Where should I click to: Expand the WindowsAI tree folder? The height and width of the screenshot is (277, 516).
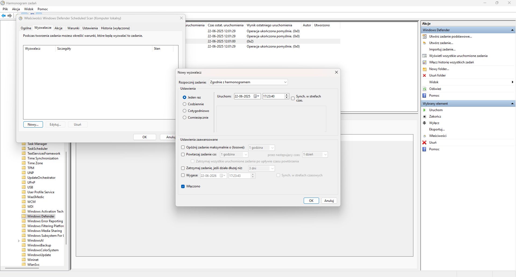coord(19,241)
